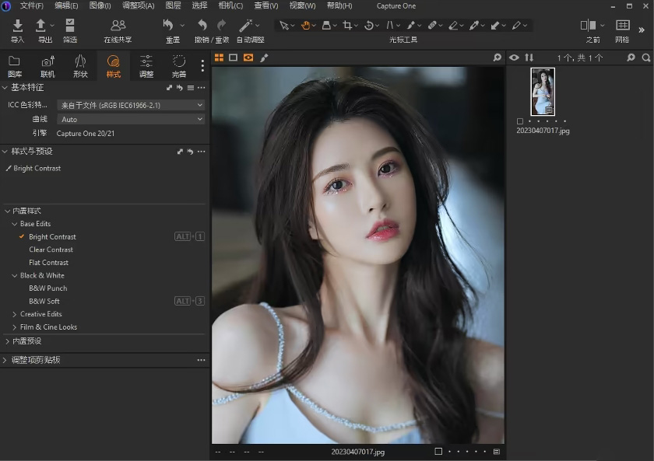Open the 曲线 Auto dropdown

[x=130, y=118]
